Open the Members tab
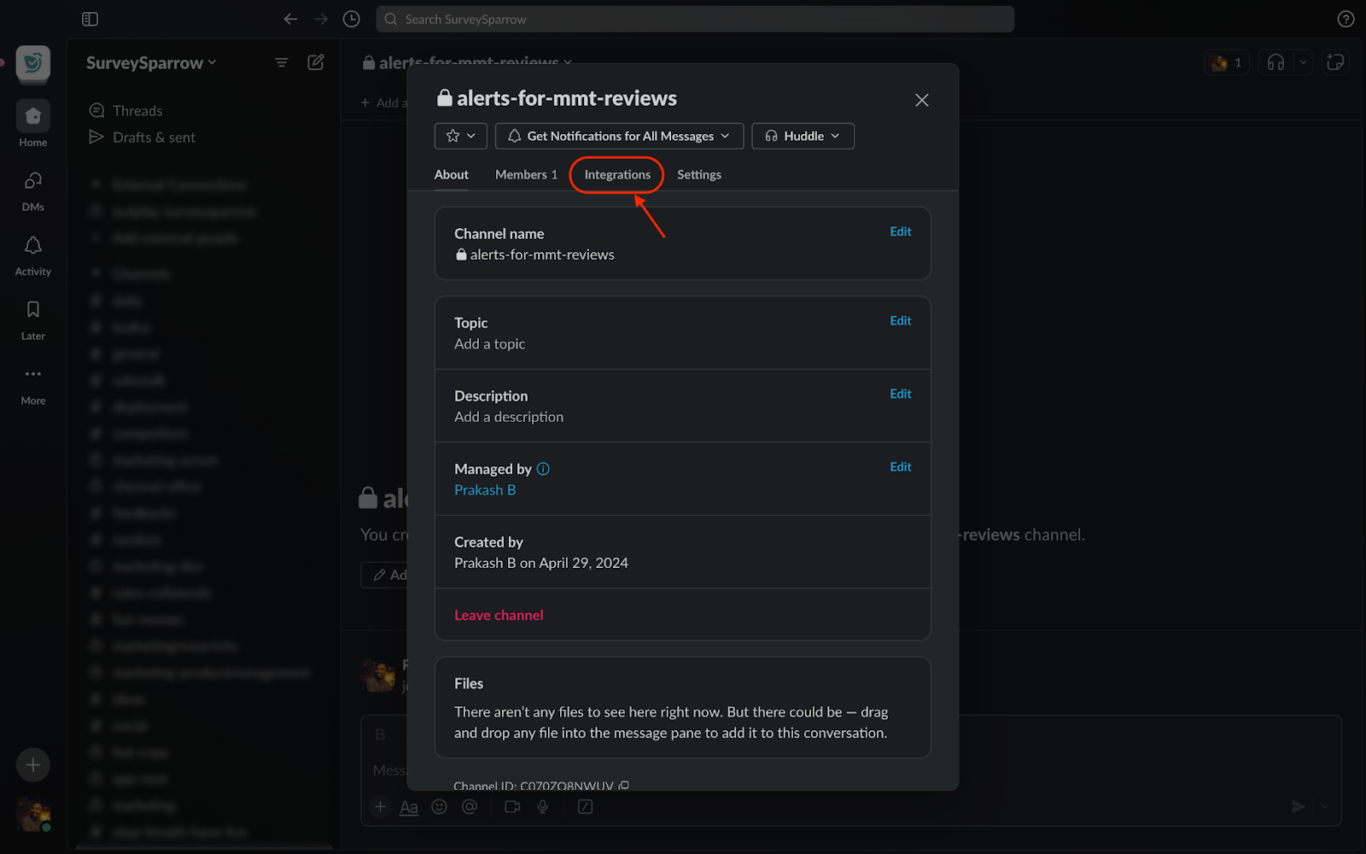 click(526, 174)
